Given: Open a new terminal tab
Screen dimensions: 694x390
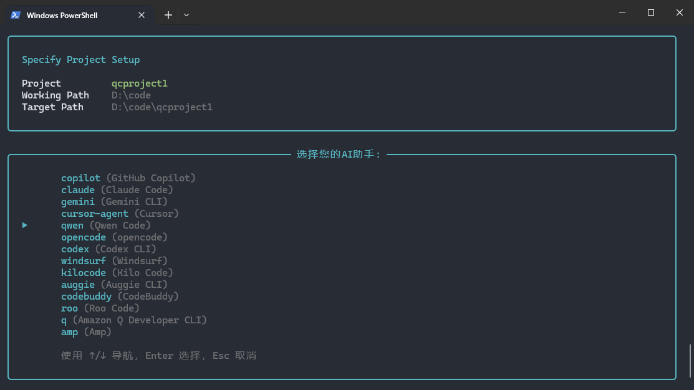Looking at the screenshot, I should click(x=168, y=14).
